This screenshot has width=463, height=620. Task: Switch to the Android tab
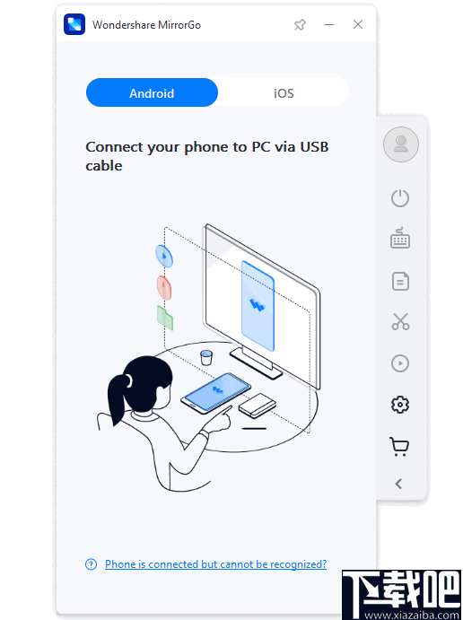[152, 92]
